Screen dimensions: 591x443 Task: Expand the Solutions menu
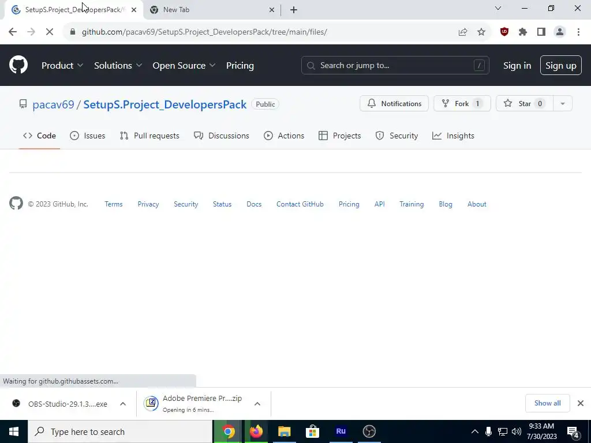118,66
